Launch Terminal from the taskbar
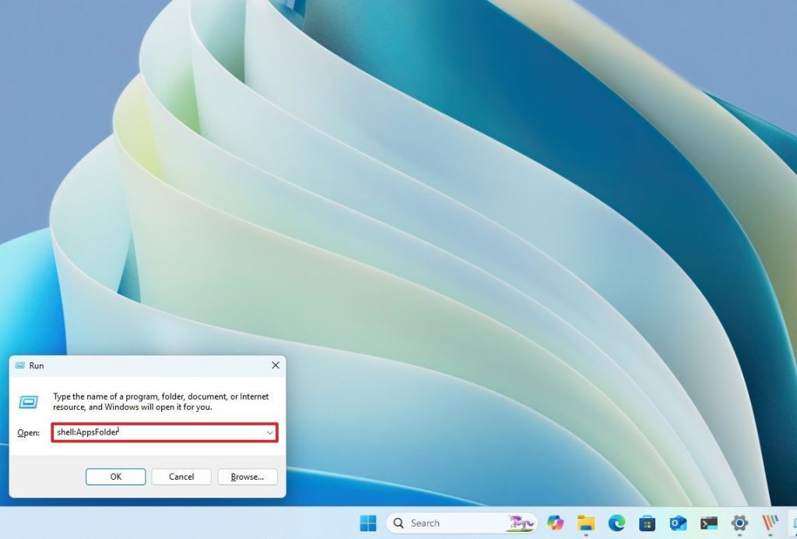This screenshot has width=797, height=539. 708,523
